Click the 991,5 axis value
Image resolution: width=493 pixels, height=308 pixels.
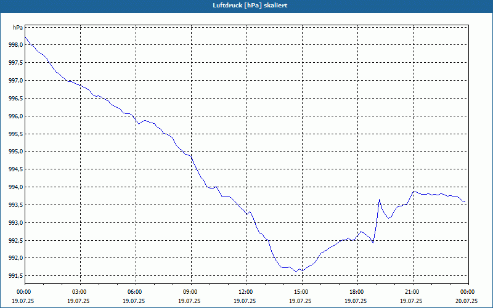point(17,276)
